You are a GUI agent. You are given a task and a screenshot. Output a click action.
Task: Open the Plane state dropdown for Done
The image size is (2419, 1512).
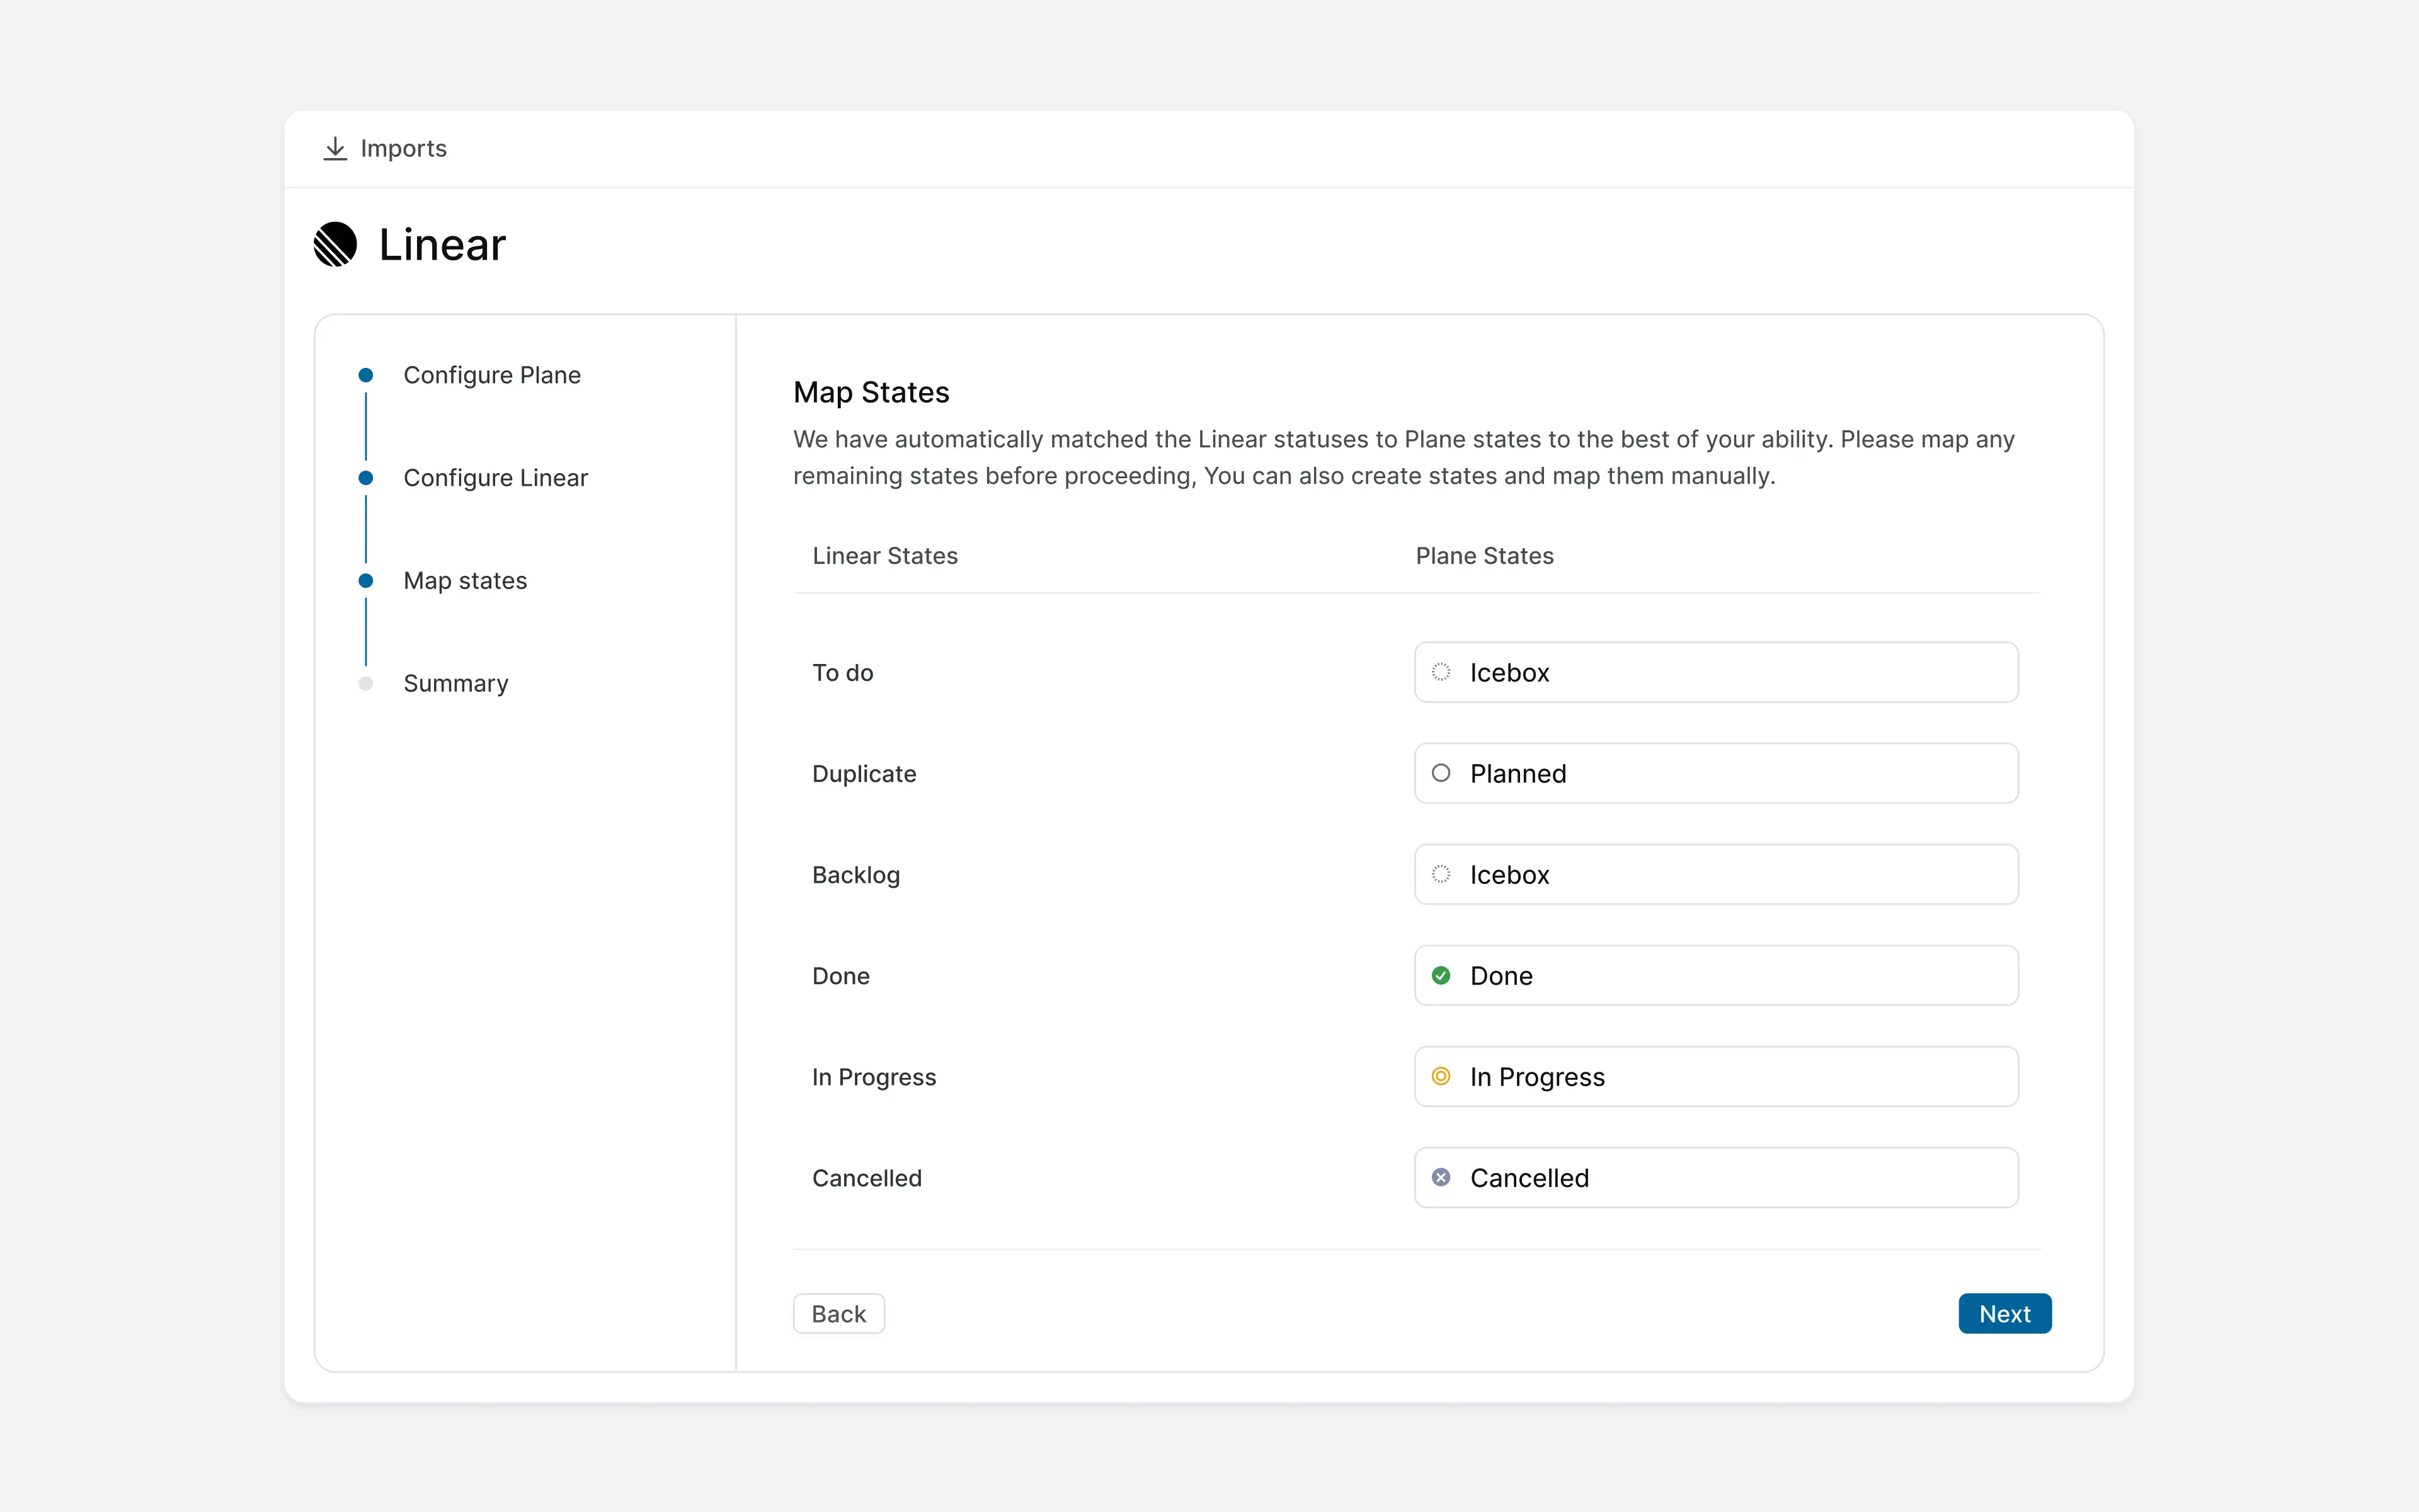tap(1716, 975)
